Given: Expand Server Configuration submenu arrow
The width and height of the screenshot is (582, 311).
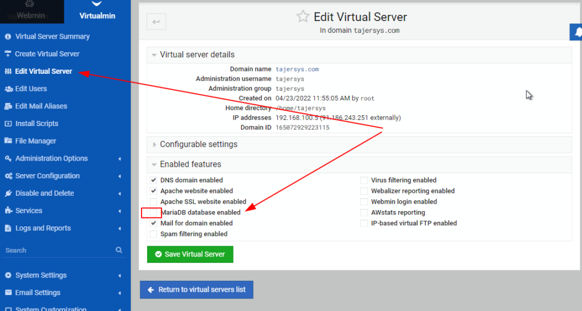Looking at the screenshot, I should [119, 176].
